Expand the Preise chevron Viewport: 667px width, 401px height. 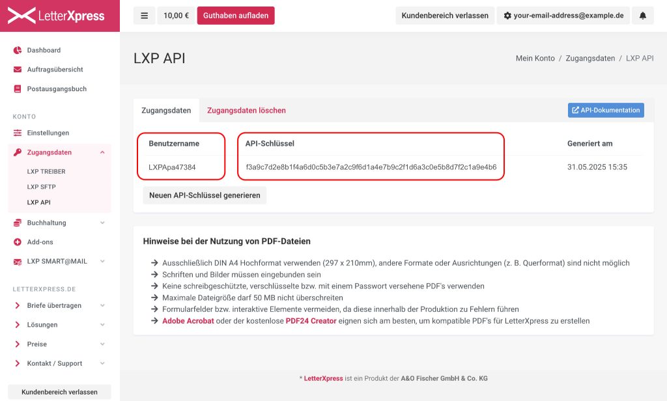point(102,344)
